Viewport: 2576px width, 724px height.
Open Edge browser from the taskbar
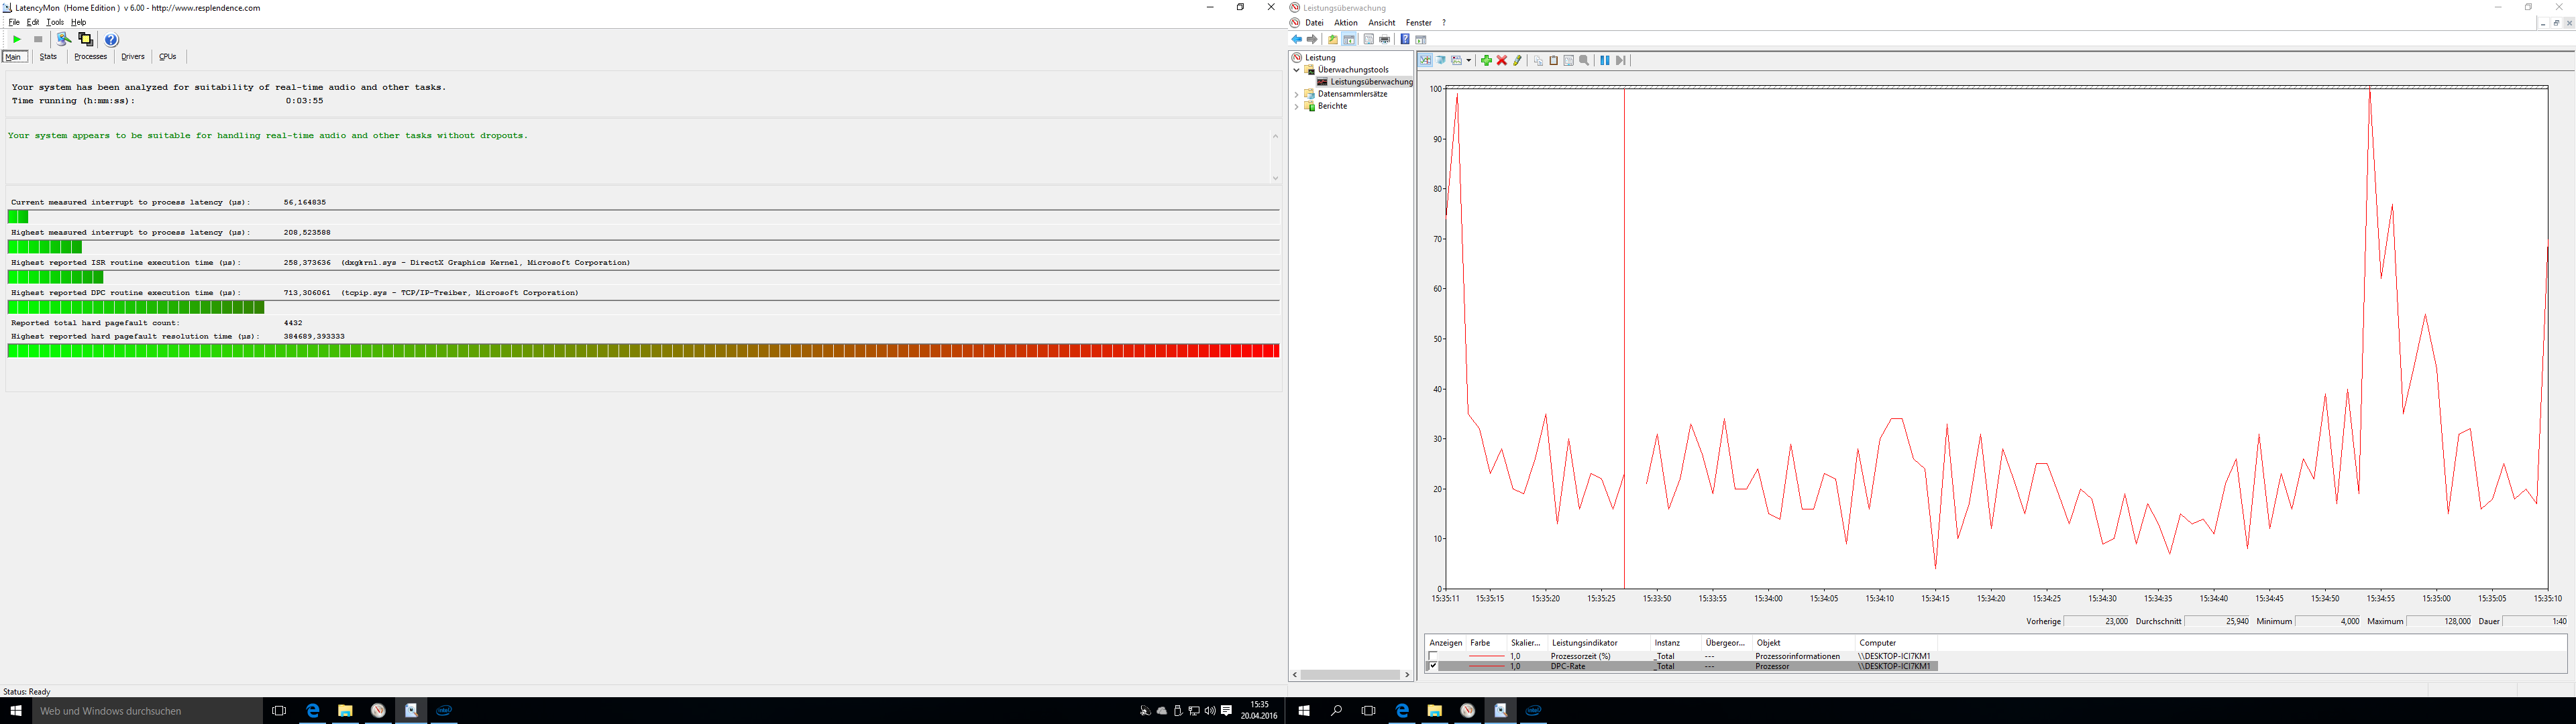click(x=313, y=710)
